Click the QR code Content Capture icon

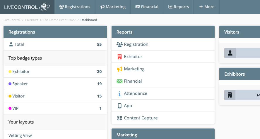click(119, 118)
